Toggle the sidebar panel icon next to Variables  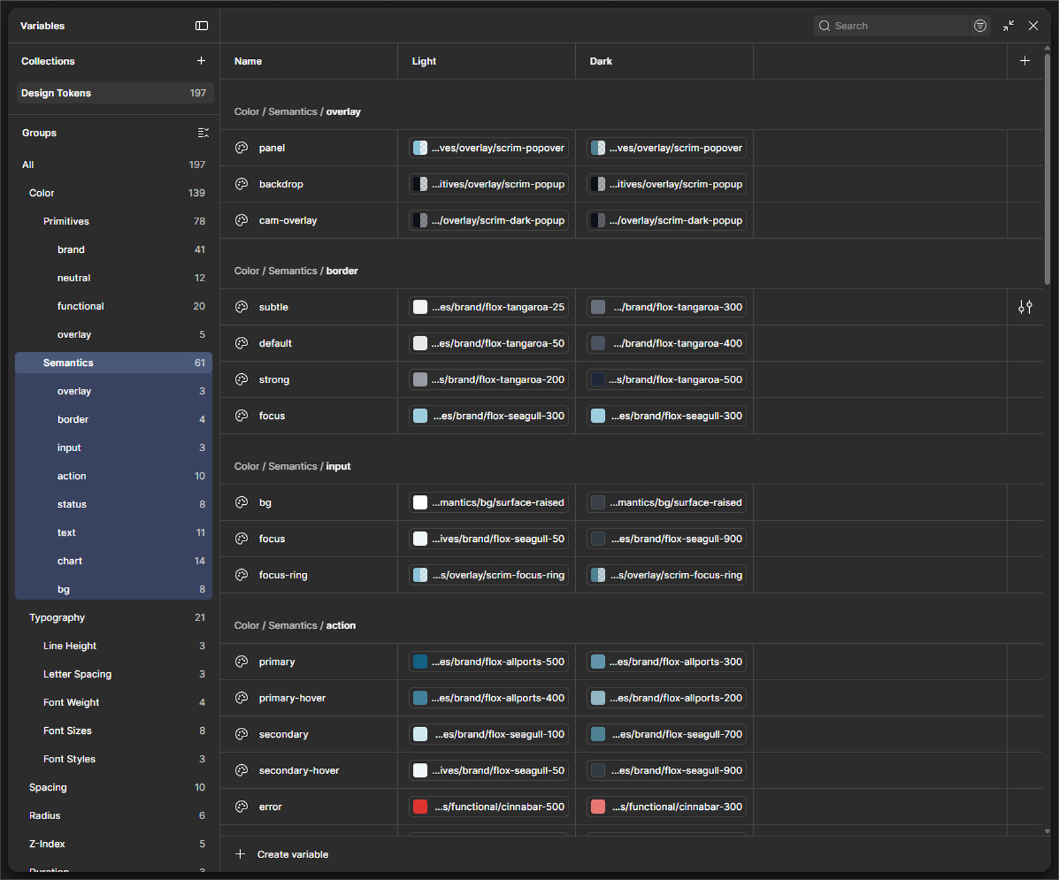(201, 26)
